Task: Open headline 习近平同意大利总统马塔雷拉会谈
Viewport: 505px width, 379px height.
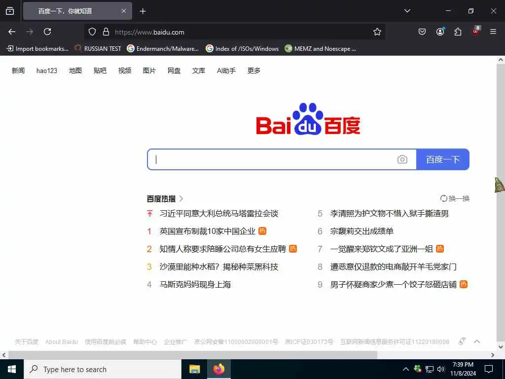Action: (x=219, y=213)
